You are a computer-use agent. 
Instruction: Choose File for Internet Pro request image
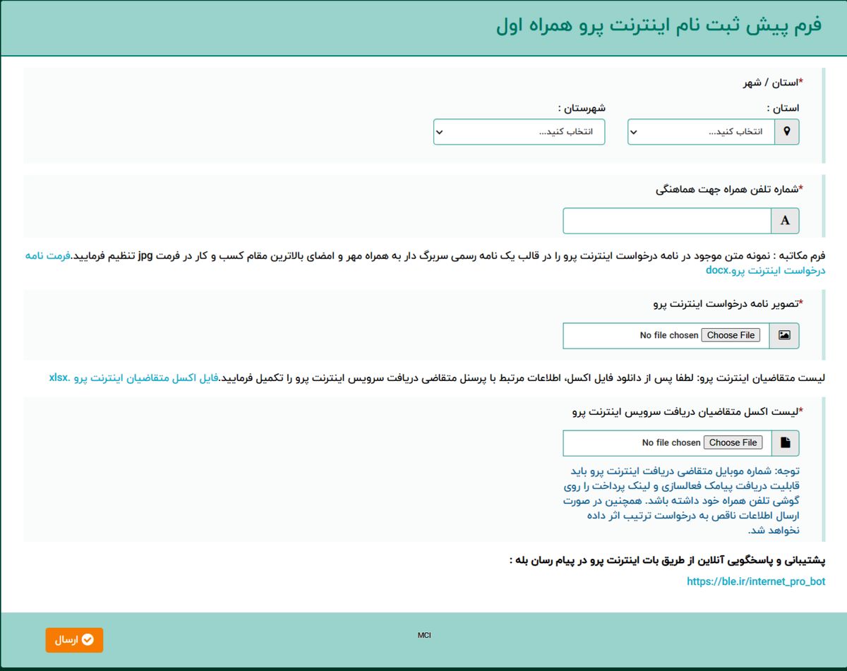click(x=731, y=335)
